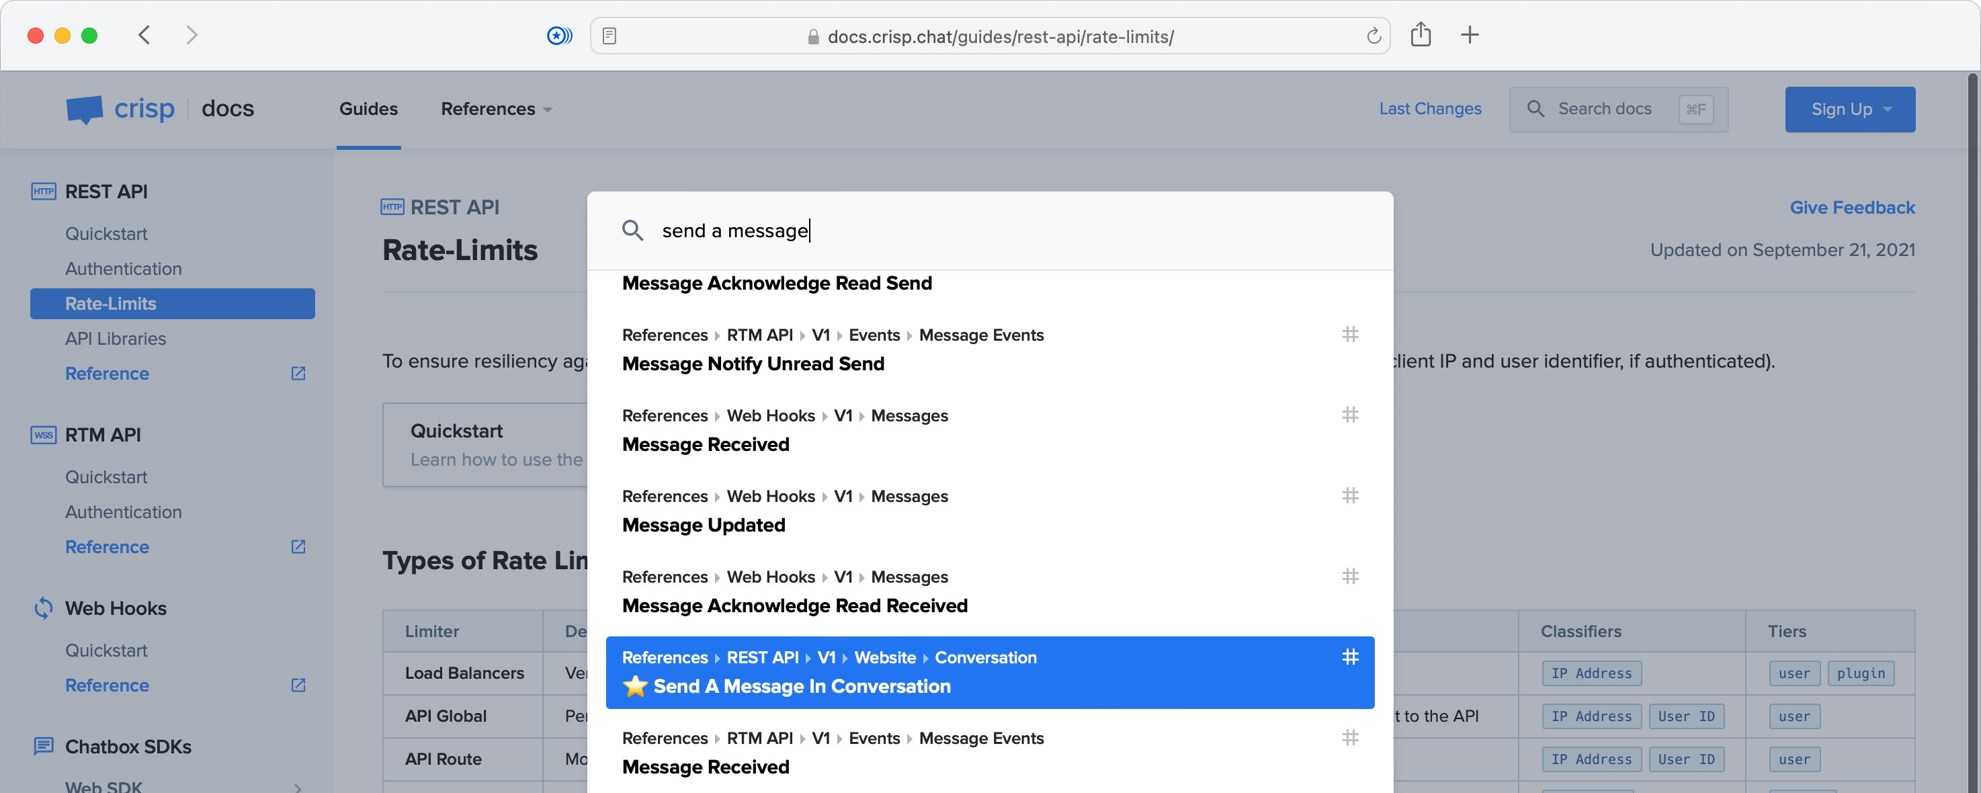Switch to the Guides tab

pos(368,110)
